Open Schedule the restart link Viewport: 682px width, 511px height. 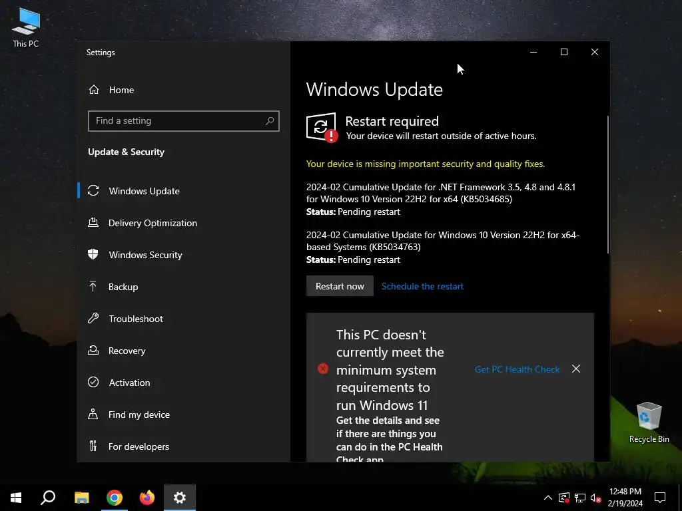422,286
